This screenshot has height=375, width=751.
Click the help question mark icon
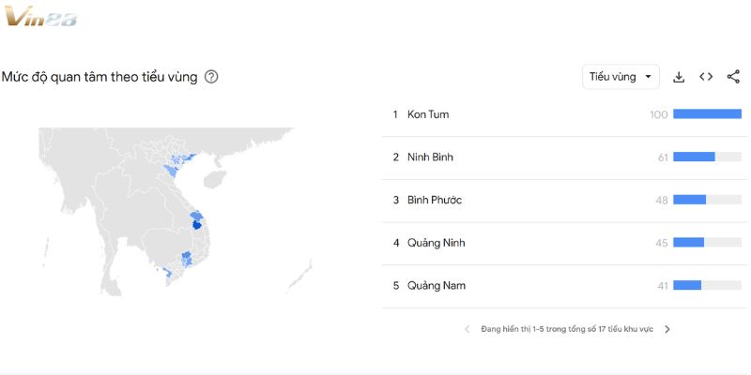point(211,77)
